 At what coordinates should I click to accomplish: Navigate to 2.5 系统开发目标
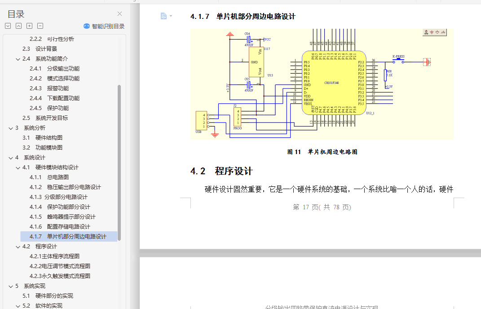(45, 118)
